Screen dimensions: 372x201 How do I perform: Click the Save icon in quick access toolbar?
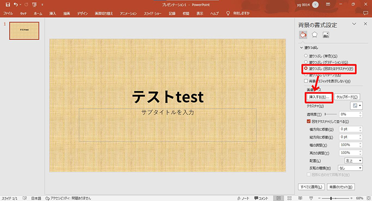(7, 4)
